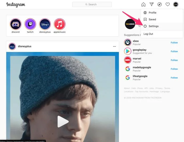The width and height of the screenshot is (184, 142).
Task: Open the disneyplus post options ellipsis
Action: tap(114, 46)
